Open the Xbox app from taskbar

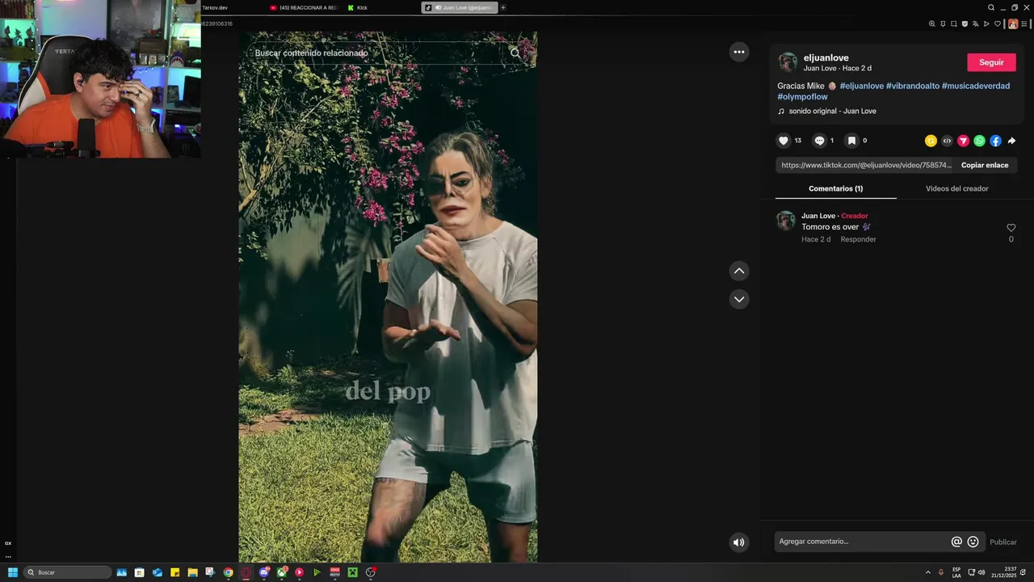pos(282,572)
